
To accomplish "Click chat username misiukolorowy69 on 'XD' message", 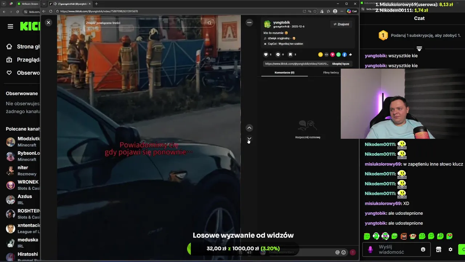I will coord(383,203).
